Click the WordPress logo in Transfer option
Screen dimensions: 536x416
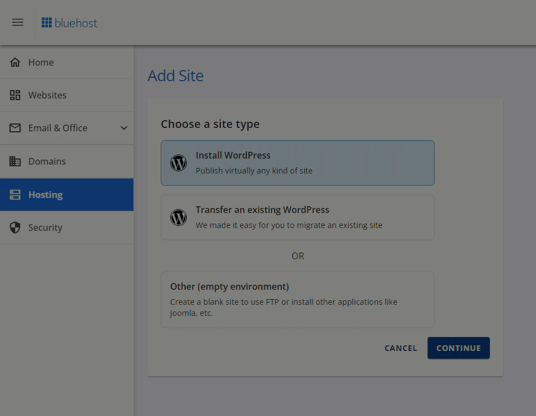pos(178,217)
